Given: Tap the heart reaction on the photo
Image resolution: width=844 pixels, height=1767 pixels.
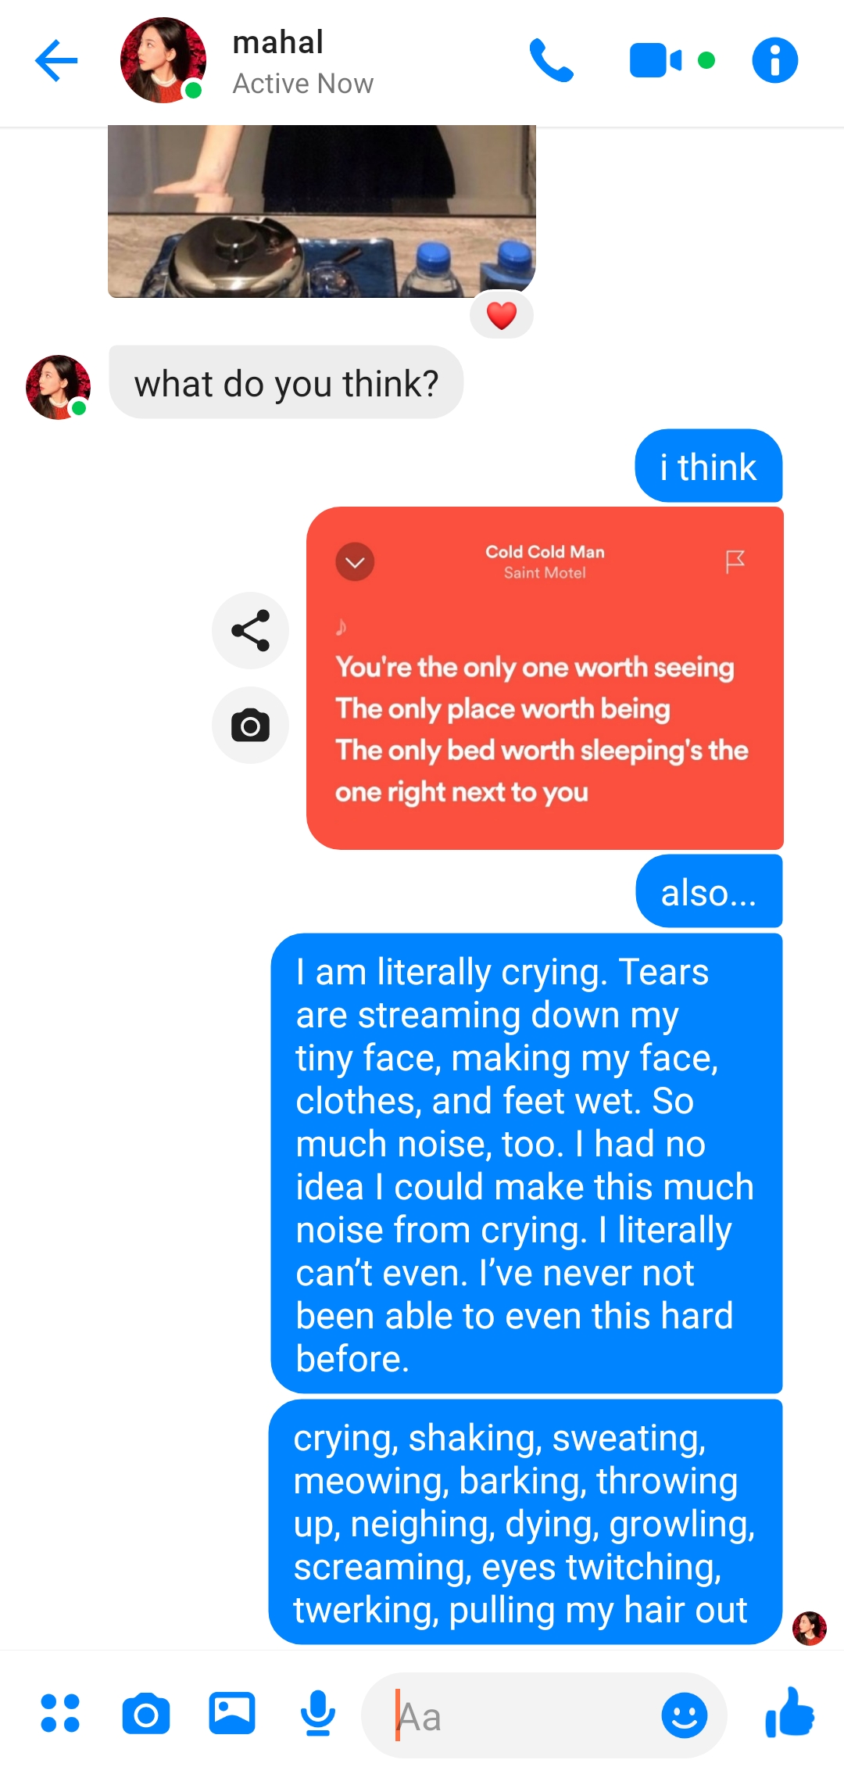Looking at the screenshot, I should (502, 316).
